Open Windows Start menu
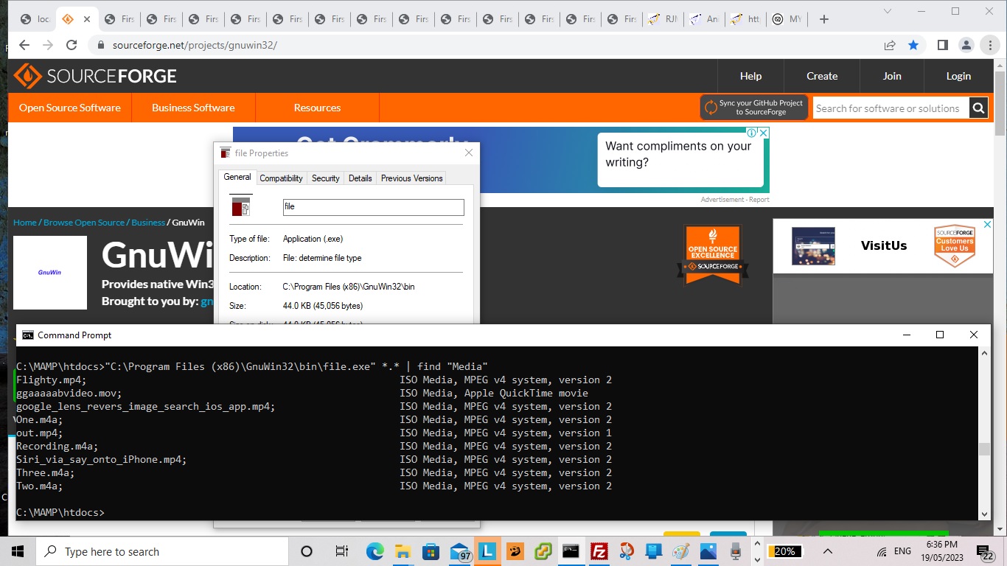The width and height of the screenshot is (1007, 566). pyautogui.click(x=18, y=551)
